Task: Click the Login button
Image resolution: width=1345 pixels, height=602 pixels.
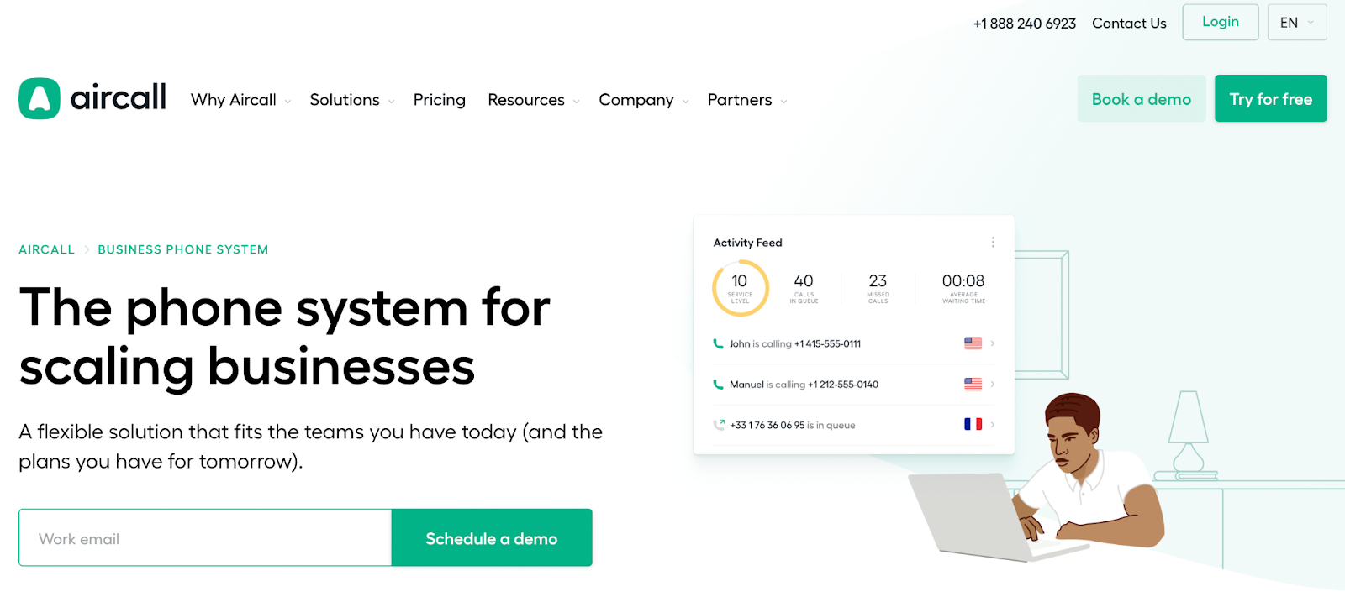Action: 1220,22
